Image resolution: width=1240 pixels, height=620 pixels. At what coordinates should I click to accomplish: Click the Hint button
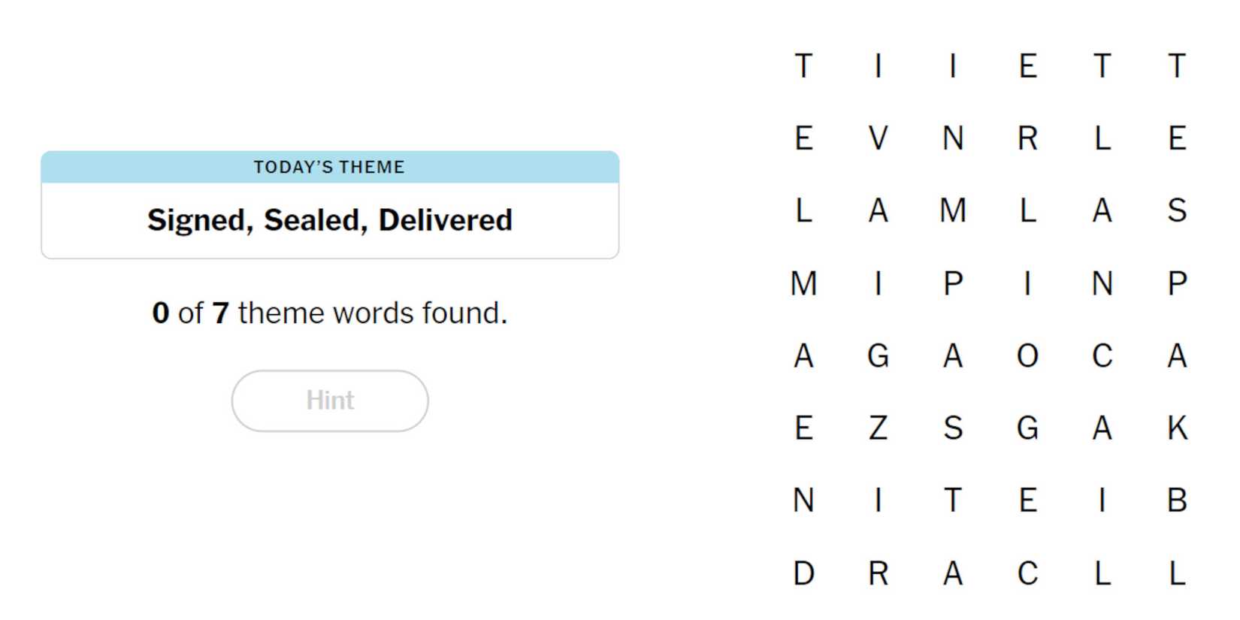point(330,401)
